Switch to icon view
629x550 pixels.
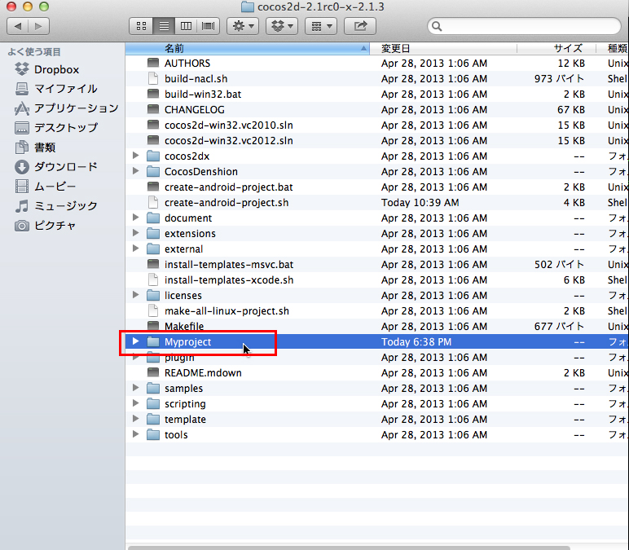[x=141, y=26]
